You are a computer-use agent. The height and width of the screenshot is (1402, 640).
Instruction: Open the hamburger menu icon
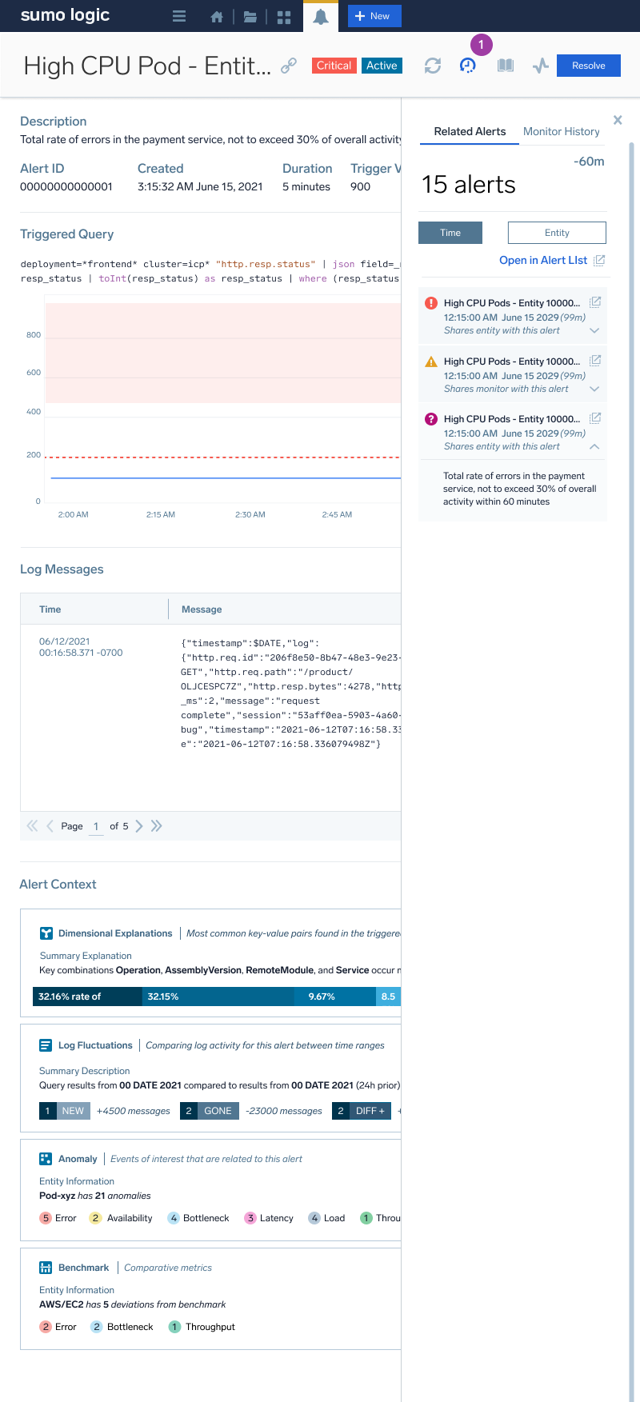point(179,16)
